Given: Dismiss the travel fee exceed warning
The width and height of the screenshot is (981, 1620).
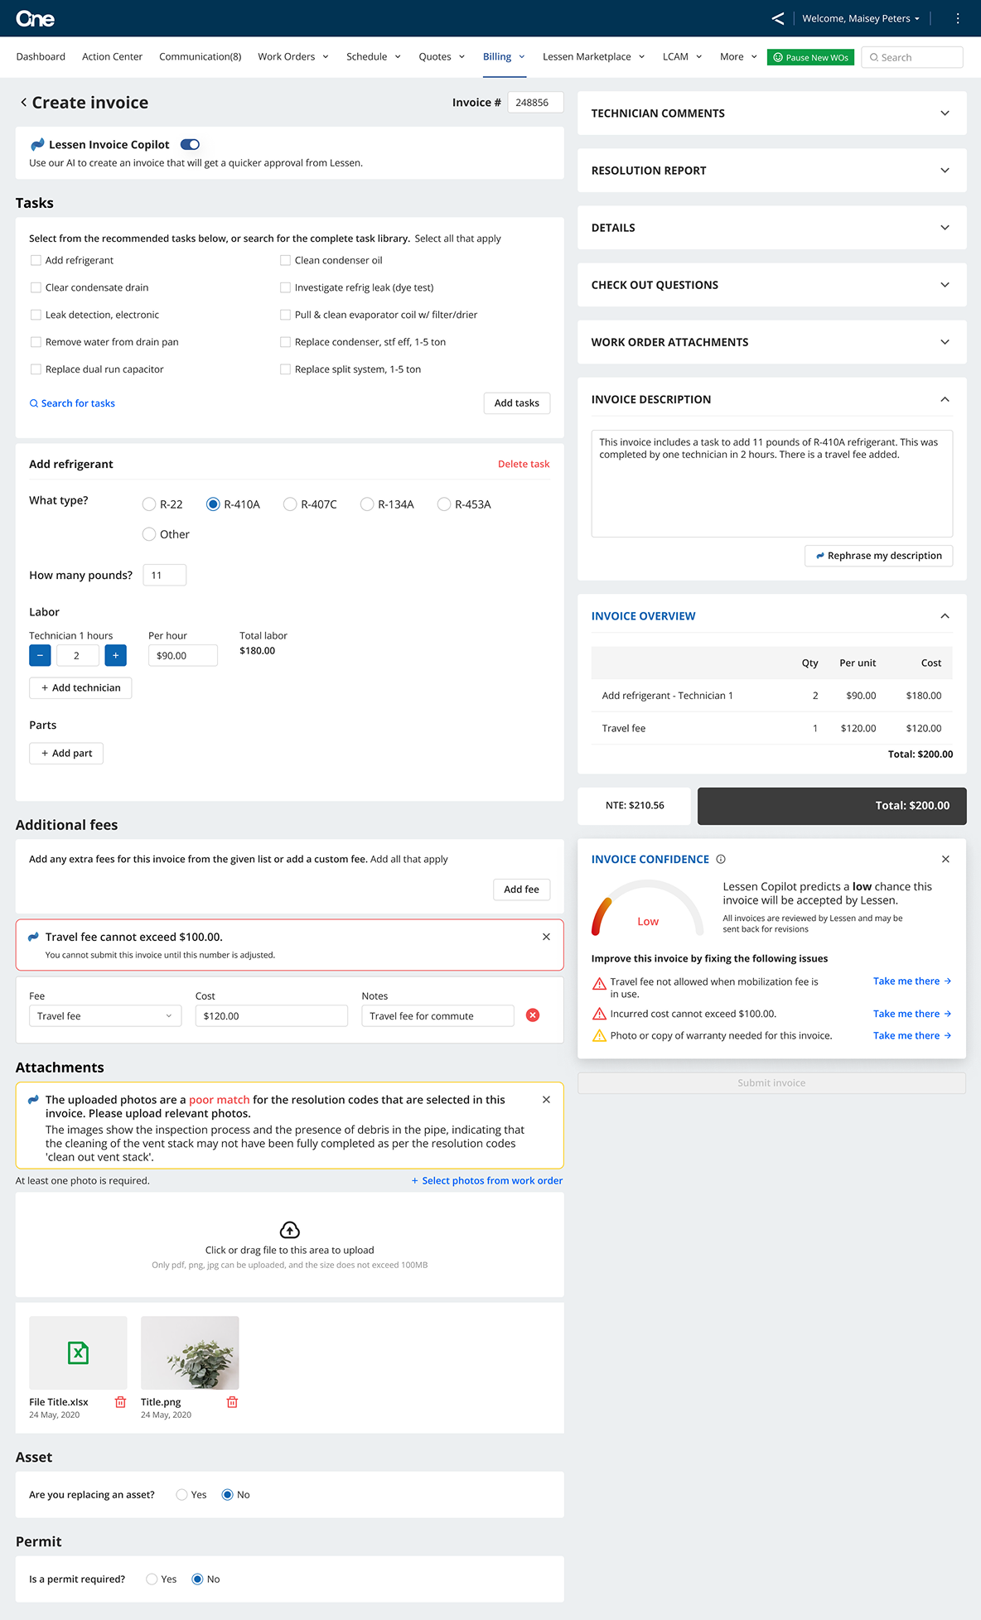Looking at the screenshot, I should click(x=546, y=937).
